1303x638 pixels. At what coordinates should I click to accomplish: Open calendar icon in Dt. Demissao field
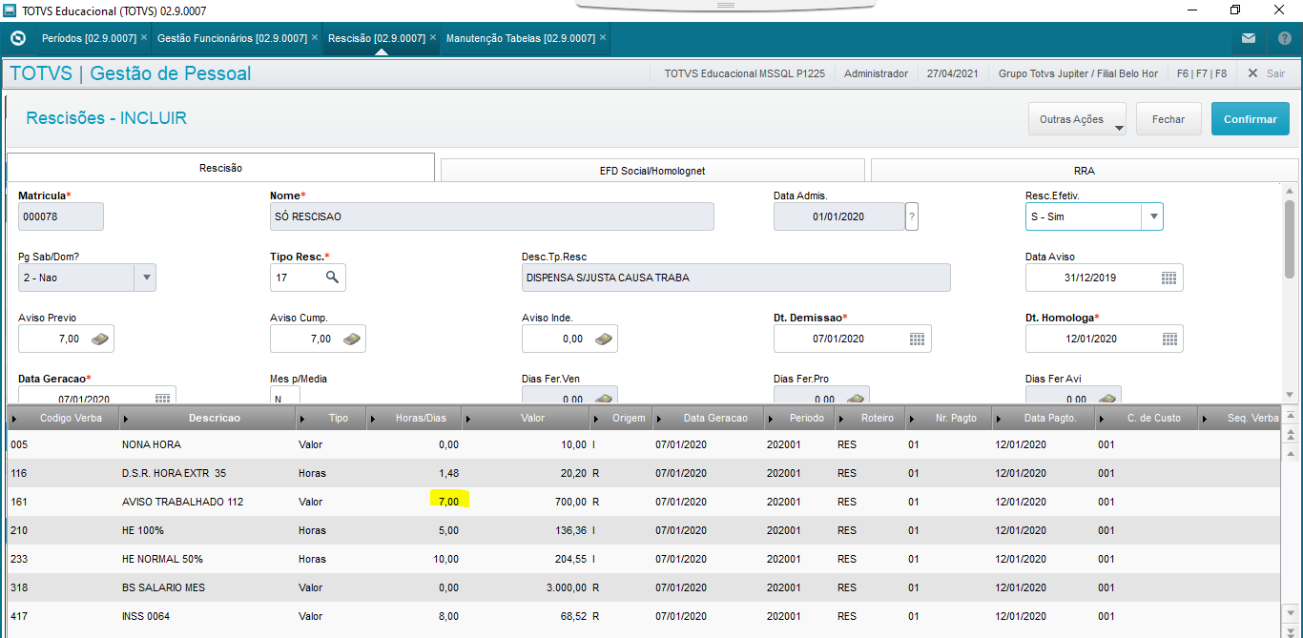[x=917, y=339]
